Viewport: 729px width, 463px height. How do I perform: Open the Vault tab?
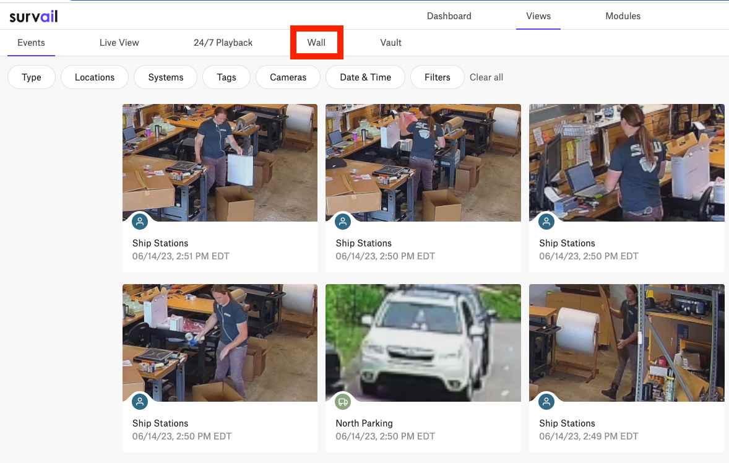tap(390, 43)
